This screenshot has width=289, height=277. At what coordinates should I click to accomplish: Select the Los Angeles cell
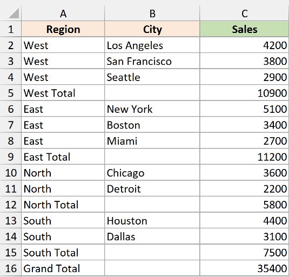click(x=152, y=45)
